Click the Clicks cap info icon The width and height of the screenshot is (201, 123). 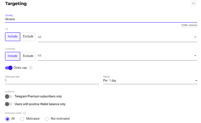tap(31, 68)
